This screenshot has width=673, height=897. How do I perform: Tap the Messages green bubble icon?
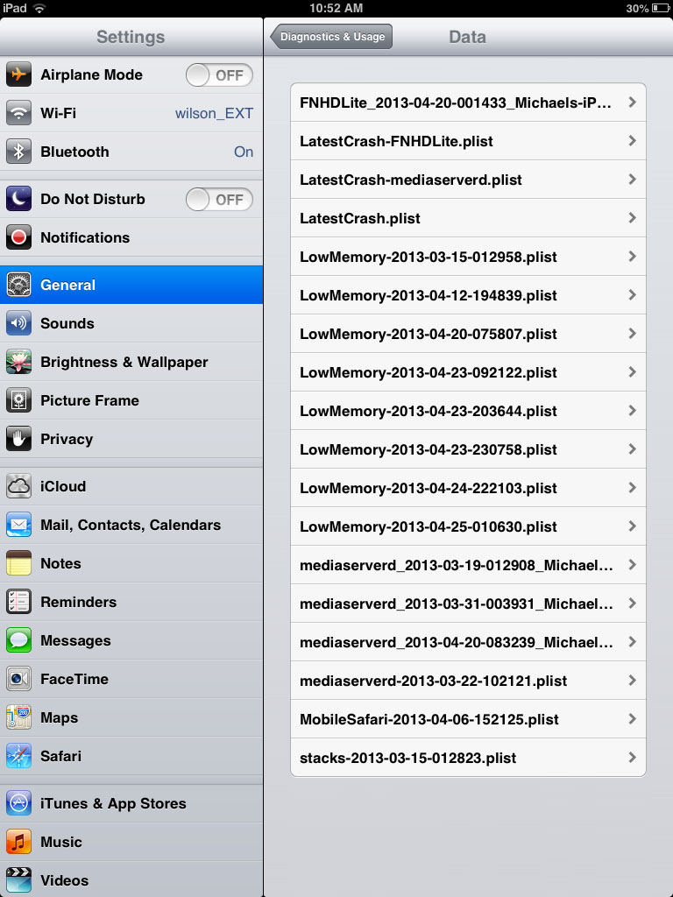[18, 640]
